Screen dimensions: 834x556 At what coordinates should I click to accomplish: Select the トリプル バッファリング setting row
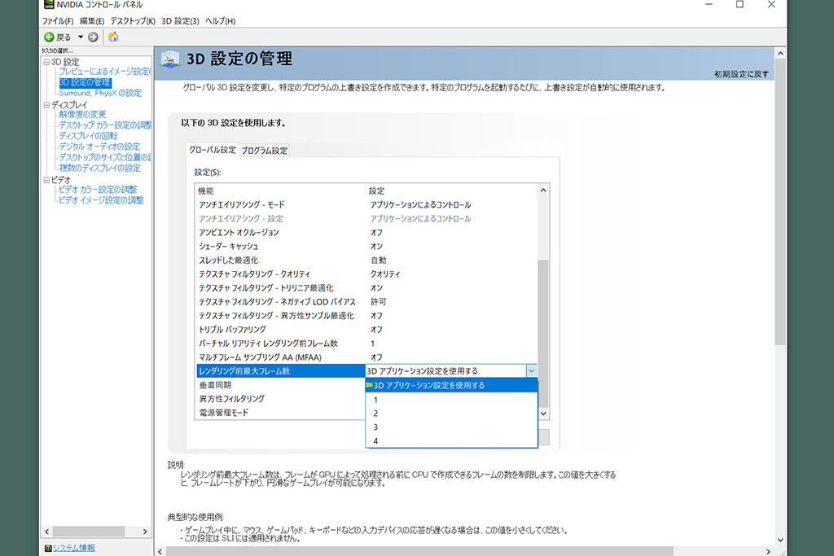pyautogui.click(x=367, y=330)
